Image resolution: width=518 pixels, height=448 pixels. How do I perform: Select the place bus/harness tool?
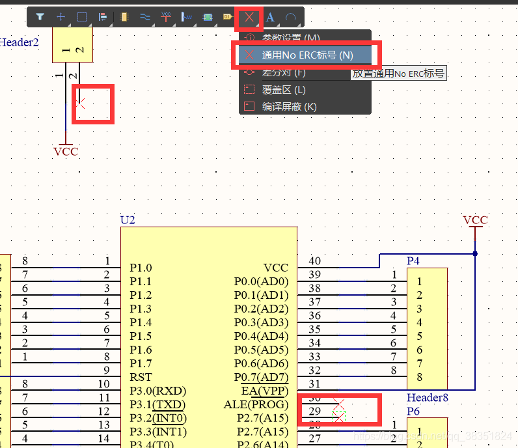click(187, 17)
